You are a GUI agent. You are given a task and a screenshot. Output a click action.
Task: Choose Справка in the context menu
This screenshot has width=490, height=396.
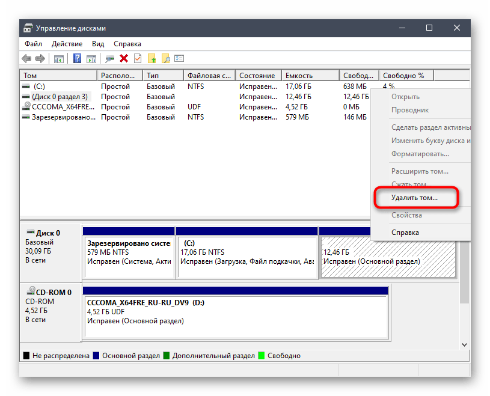405,233
